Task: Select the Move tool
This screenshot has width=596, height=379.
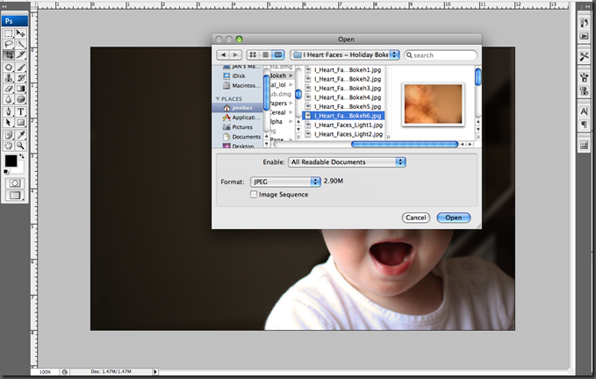Action: 20,32
